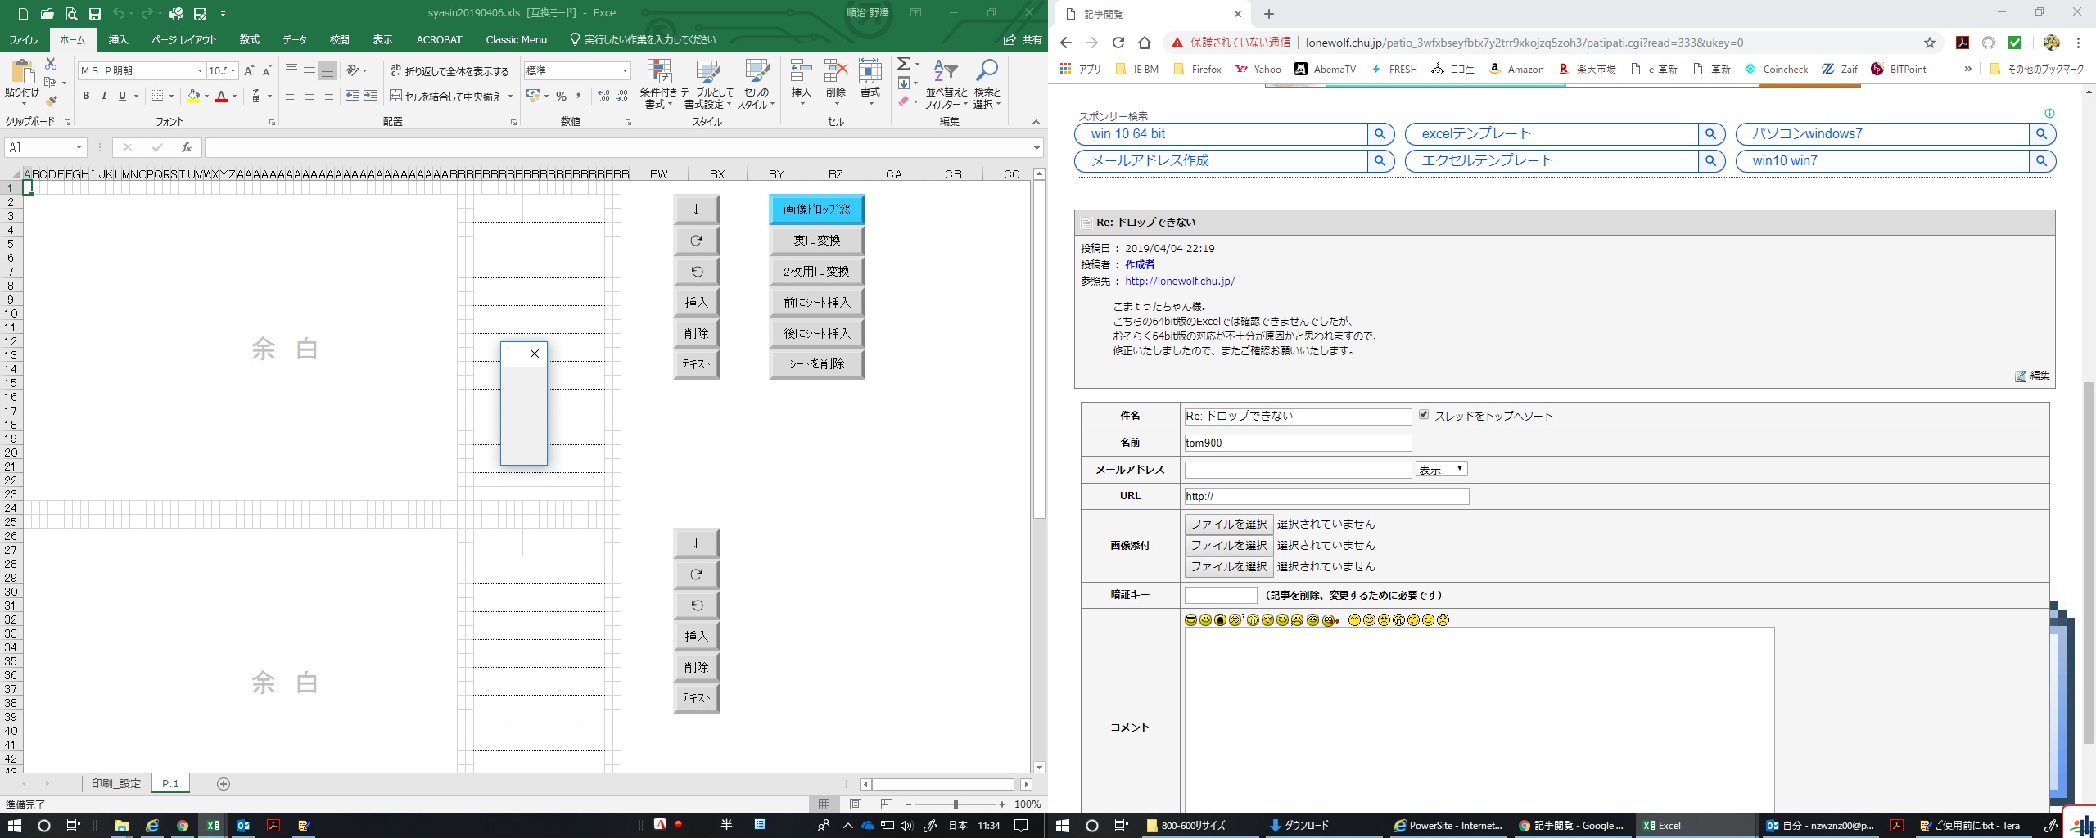Click the Increase Decimal icon
Viewport: 2096px width, 838px height.
pyautogui.click(x=604, y=97)
